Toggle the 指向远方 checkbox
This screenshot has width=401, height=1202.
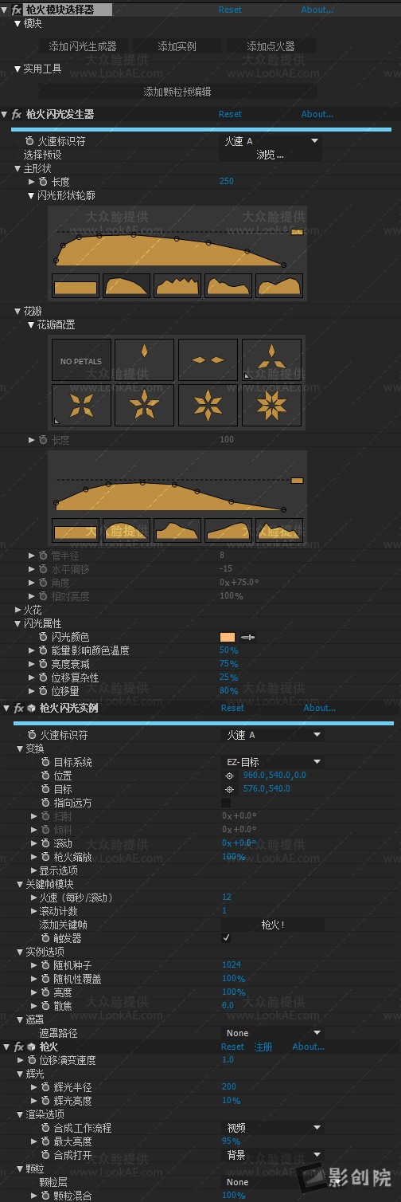click(x=227, y=803)
